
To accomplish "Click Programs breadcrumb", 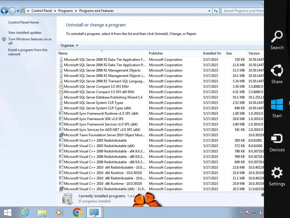I will 65,11.
